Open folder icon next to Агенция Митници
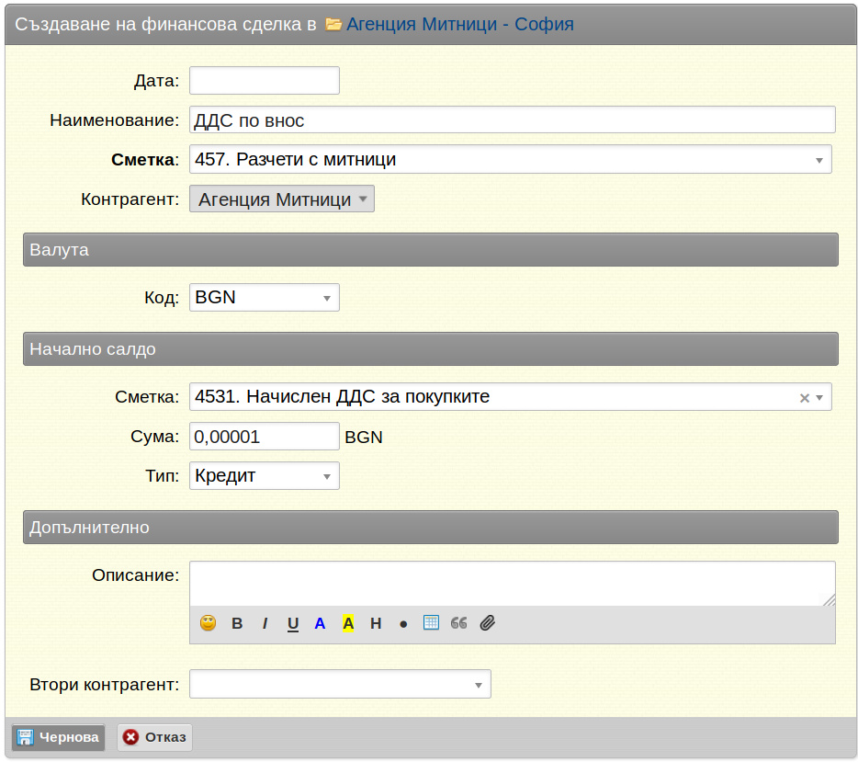Screen dimensions: 858x762 tap(333, 24)
